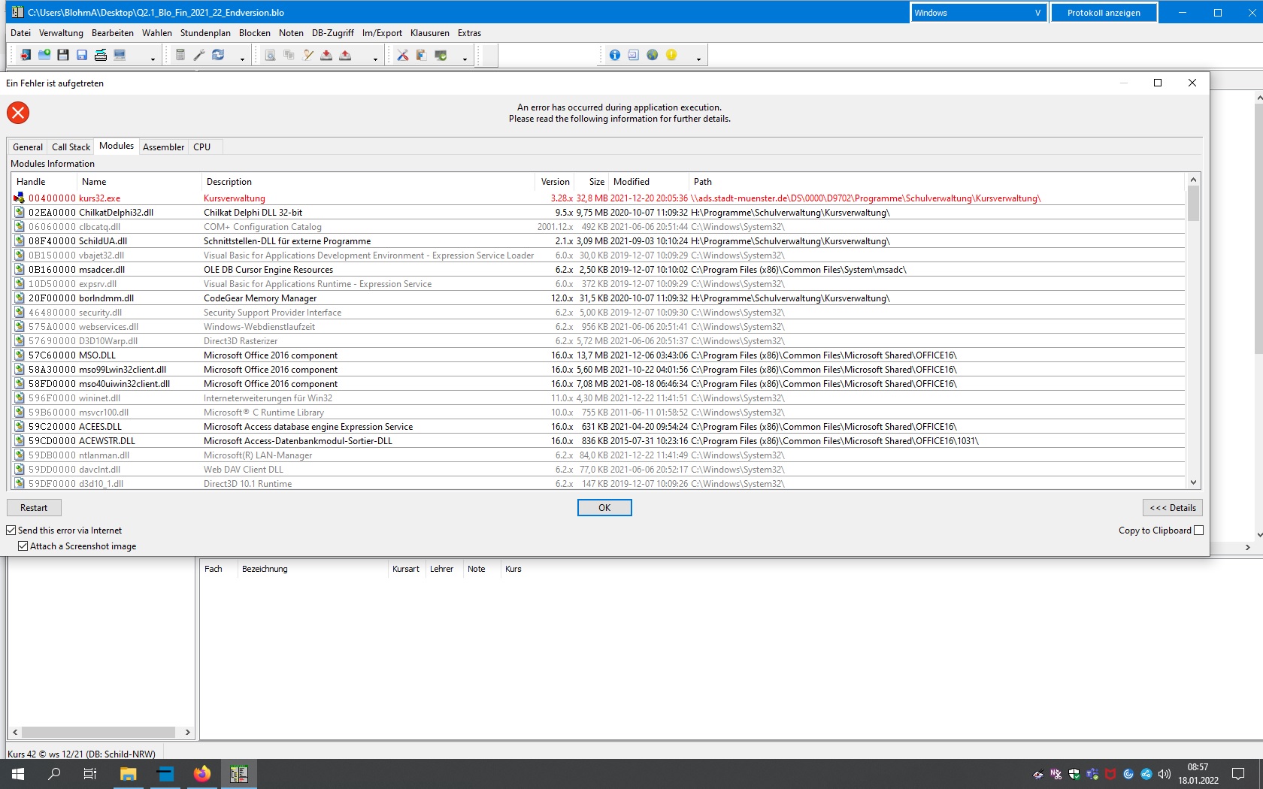The width and height of the screenshot is (1263, 789).
Task: Click the computer monitor toolbar icon
Action: [120, 55]
